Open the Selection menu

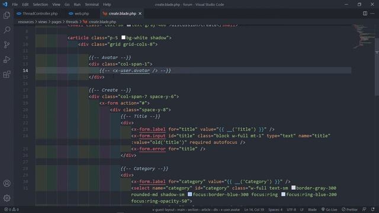(40, 4)
